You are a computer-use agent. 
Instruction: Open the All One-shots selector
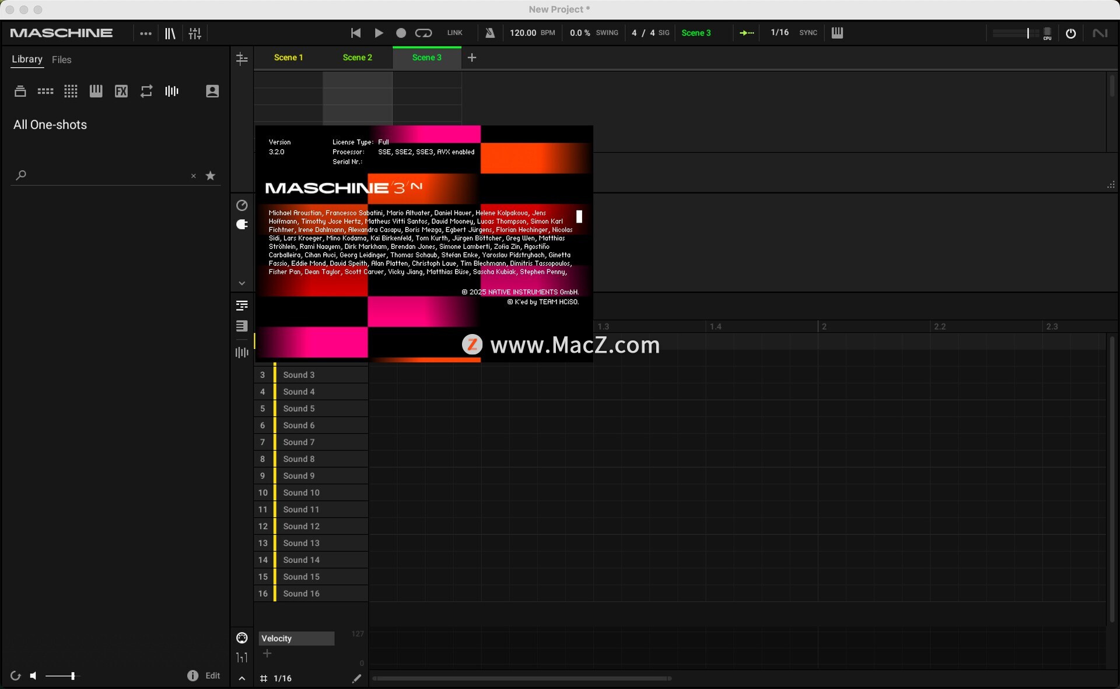50,125
